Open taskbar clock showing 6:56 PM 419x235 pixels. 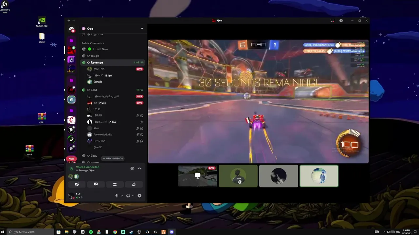click(x=406, y=232)
